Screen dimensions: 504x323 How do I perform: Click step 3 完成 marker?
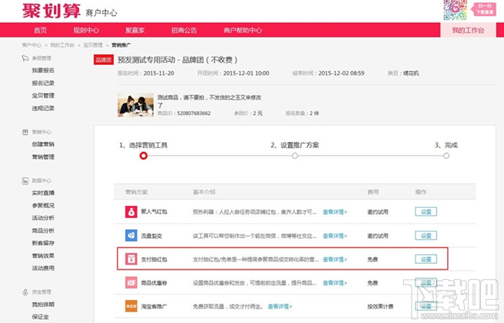(x=446, y=156)
